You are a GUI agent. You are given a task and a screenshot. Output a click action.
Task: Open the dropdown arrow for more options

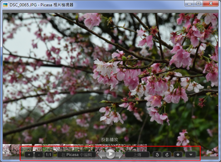(191, 155)
